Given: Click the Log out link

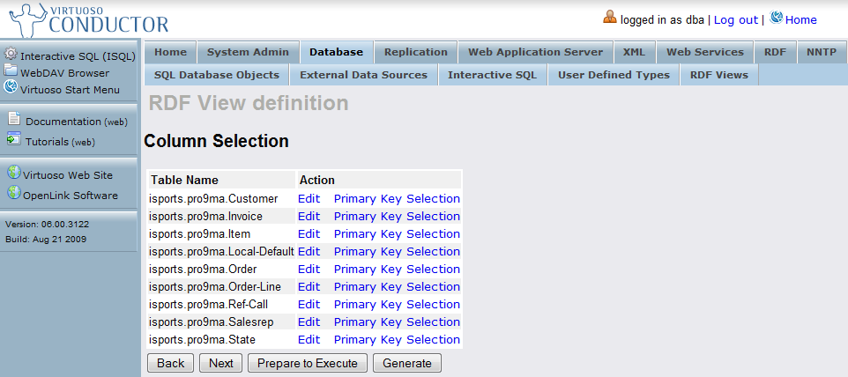Looking at the screenshot, I should point(735,19).
